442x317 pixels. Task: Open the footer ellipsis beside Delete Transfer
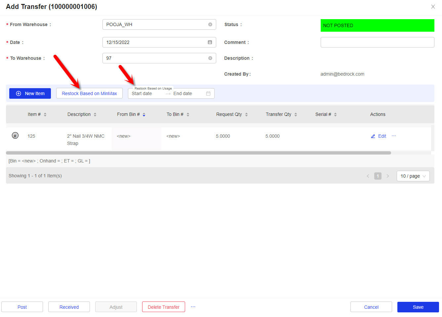pos(193,307)
